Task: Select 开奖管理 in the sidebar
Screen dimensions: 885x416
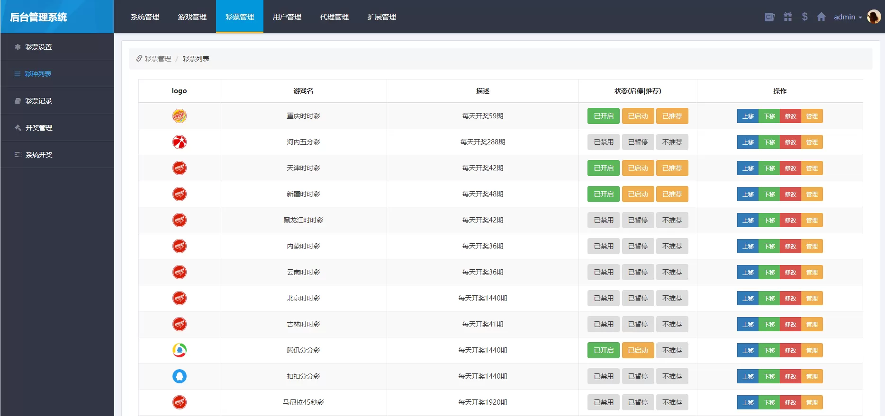Action: click(x=39, y=128)
